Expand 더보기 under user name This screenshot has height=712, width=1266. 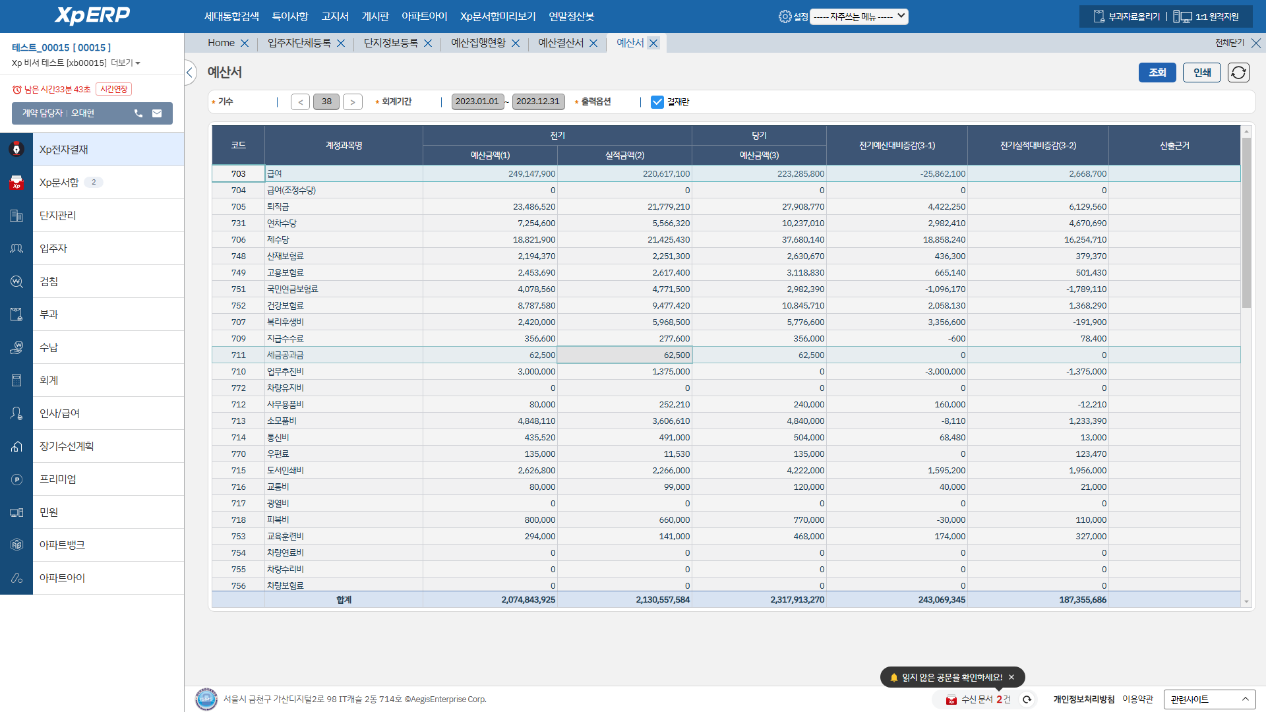(x=125, y=63)
